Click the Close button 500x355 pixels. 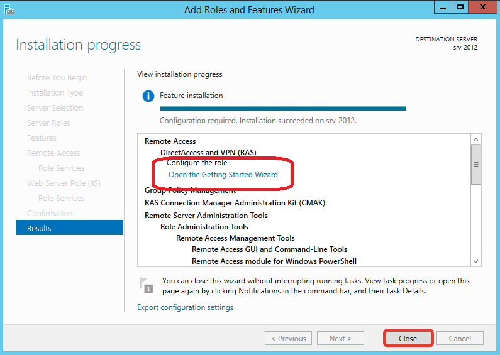[408, 339]
